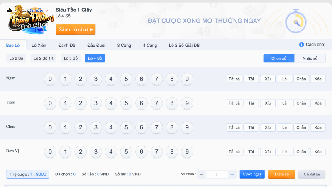Viewport: 332px width, 187px height.
Task: Decrease the Số nhân multiplier with minus
Action: coord(202,174)
